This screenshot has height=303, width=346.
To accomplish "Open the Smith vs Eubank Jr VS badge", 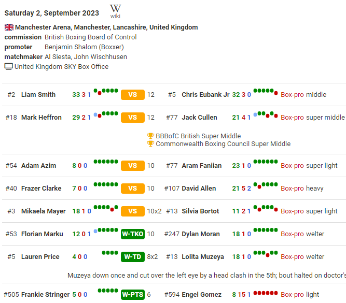I will 132,95.
